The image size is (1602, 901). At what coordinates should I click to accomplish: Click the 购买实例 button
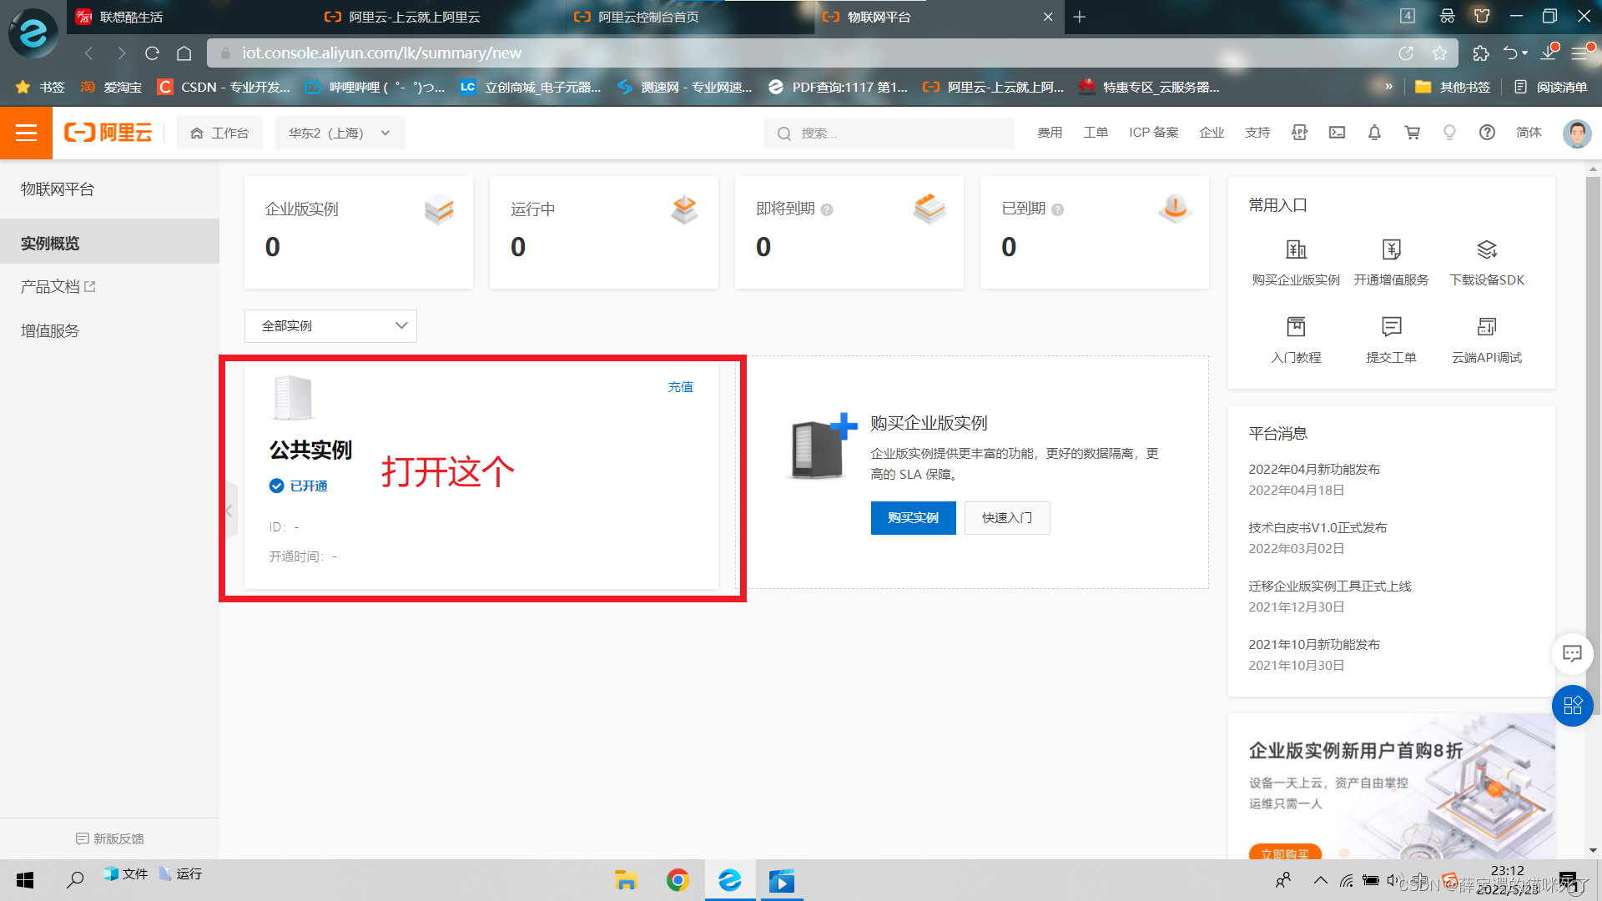coord(913,518)
